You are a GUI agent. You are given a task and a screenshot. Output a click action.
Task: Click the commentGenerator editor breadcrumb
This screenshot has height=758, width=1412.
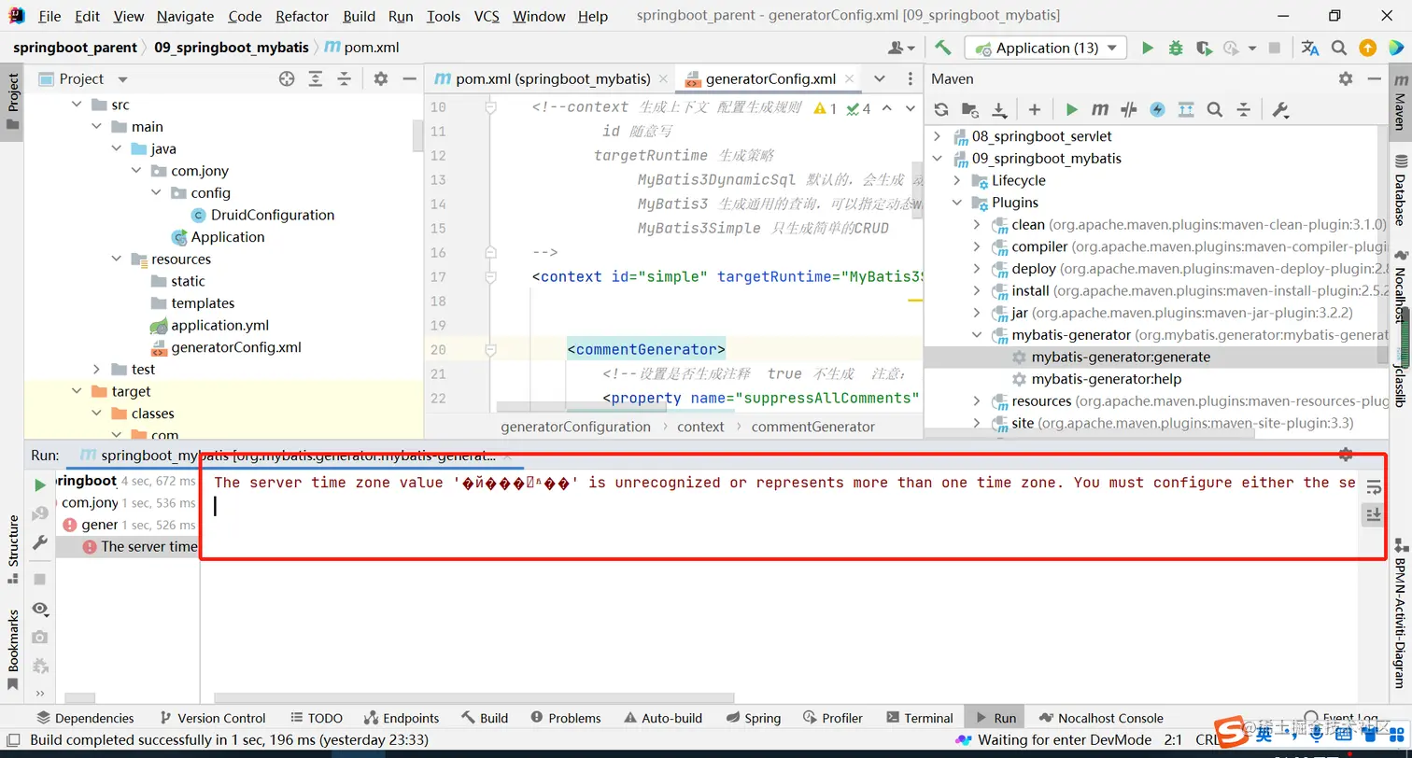coord(812,427)
